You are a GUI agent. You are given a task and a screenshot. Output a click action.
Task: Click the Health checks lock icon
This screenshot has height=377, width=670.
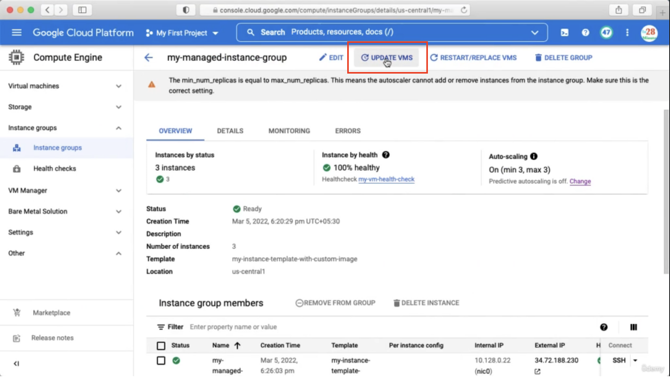[17, 169]
